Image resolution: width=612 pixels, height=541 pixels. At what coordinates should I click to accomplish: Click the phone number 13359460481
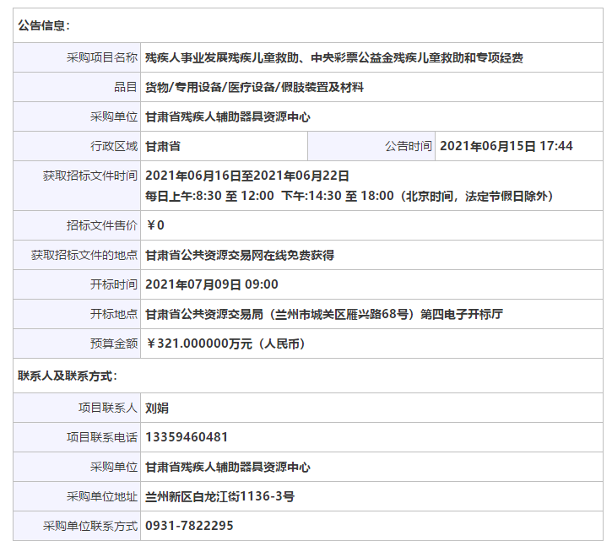click(187, 437)
